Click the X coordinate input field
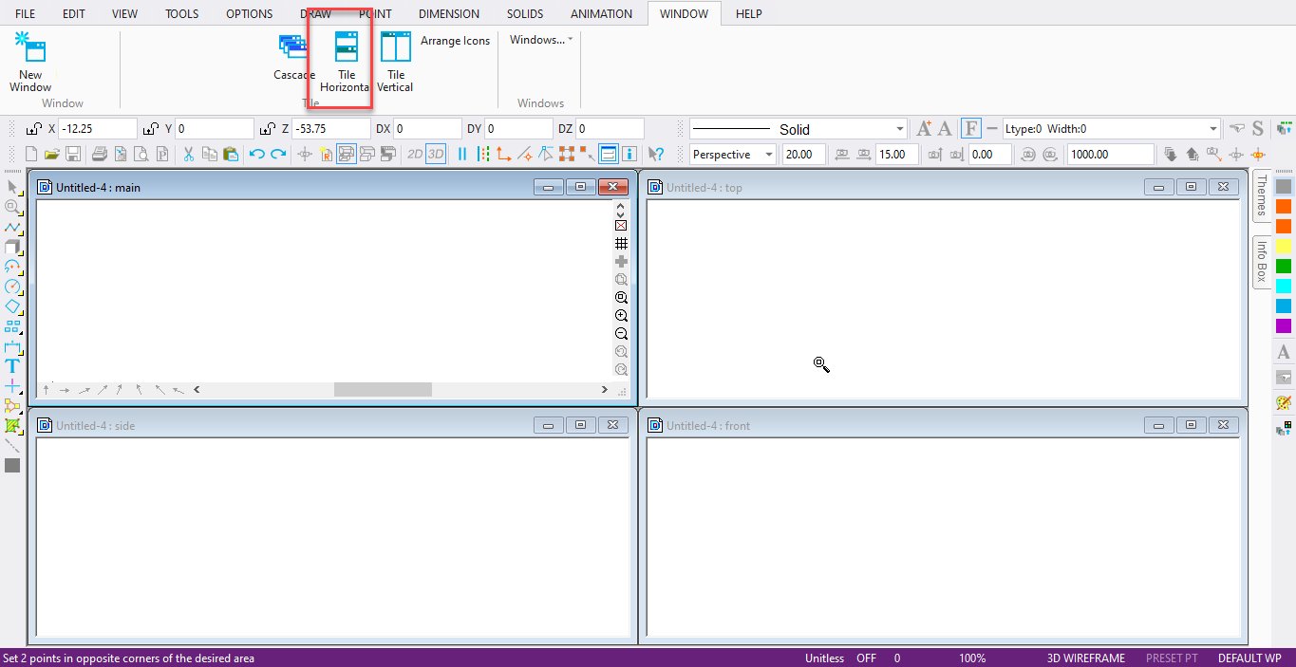The width and height of the screenshot is (1296, 667). 98,129
